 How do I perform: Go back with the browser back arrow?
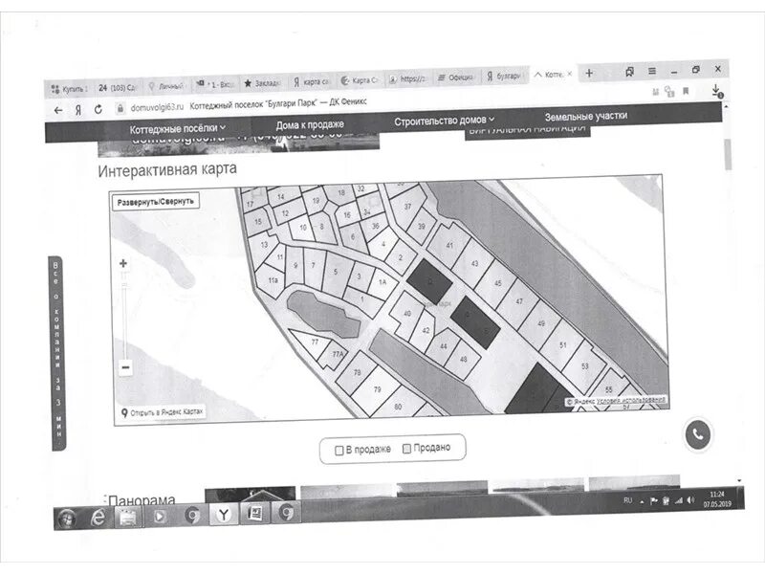pyautogui.click(x=58, y=110)
